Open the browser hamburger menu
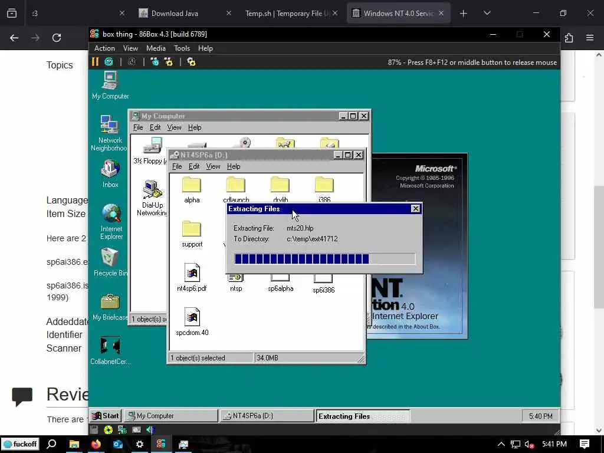Screen dimensions: 604x453 point(590,38)
